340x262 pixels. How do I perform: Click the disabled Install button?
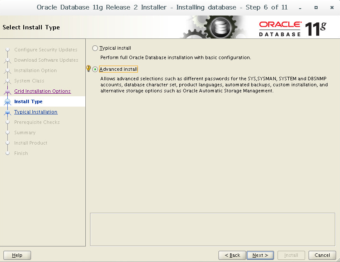tap(291, 255)
